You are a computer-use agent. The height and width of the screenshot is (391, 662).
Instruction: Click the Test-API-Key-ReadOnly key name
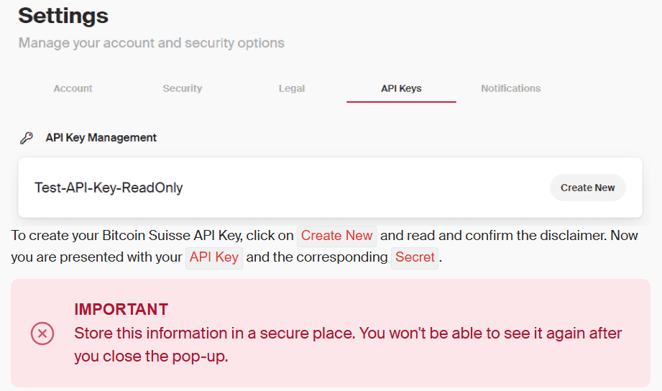[x=109, y=188]
